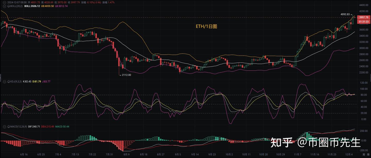Click the K:82.45 value
This screenshot has width=371, height=158.
(x=27, y=81)
